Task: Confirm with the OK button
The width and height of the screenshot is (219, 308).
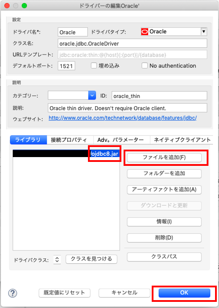Action: [184, 293]
